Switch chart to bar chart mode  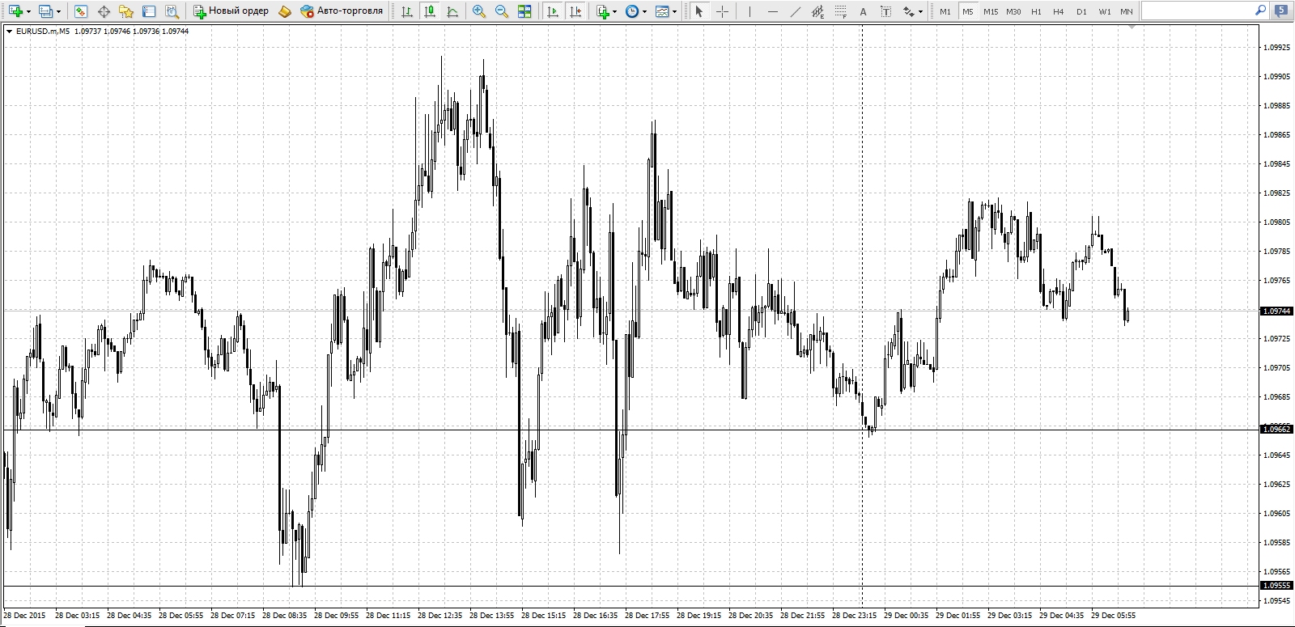click(407, 11)
